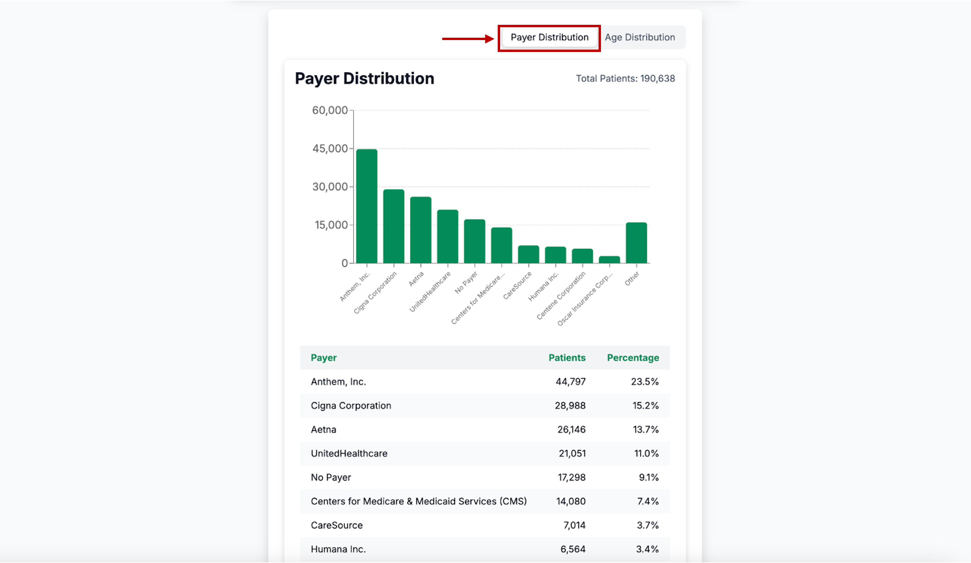Screen dimensions: 971x563
Task: Select the Cigna Corporation chart bar
Action: [393, 226]
